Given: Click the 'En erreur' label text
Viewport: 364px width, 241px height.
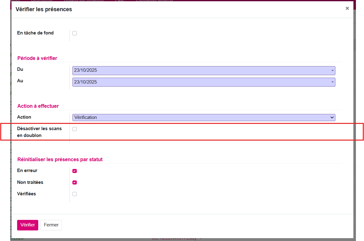Looking at the screenshot, I should click(x=27, y=171).
